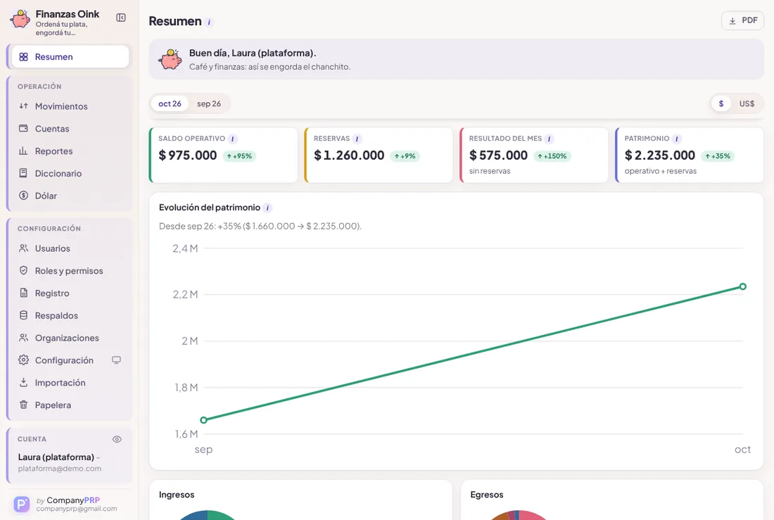Open Respaldos page
The width and height of the screenshot is (774, 520).
70,315
